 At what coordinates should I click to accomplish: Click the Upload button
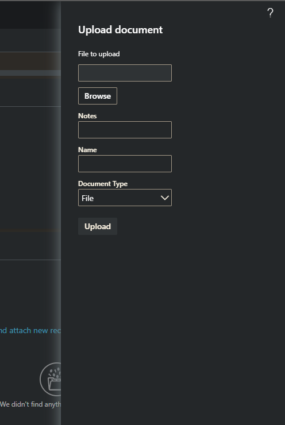[x=98, y=226]
